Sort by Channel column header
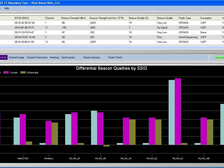This screenshot has width=224, height=168. point(53,18)
